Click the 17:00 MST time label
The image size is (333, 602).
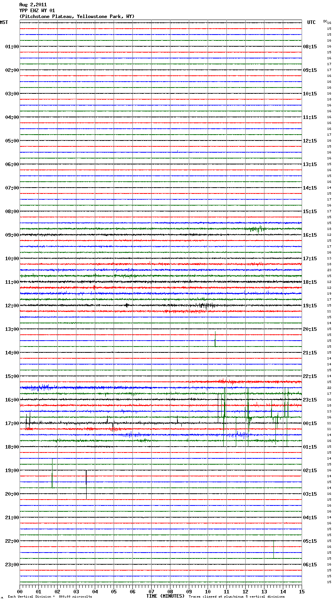(12, 423)
